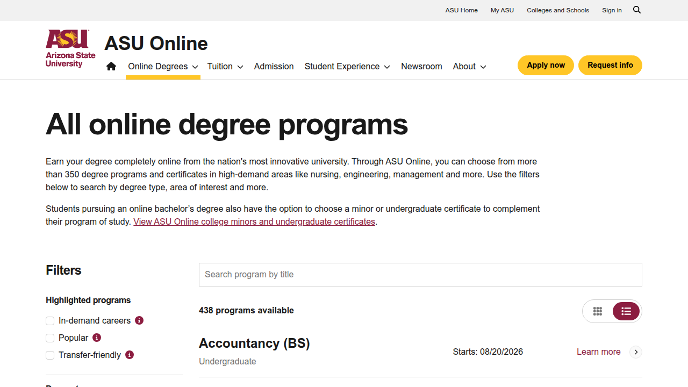This screenshot has width=688, height=387.
Task: Click the ASU Online site title
Action: pyautogui.click(x=156, y=43)
